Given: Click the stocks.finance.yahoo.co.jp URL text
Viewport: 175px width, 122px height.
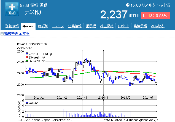Looking at the screenshot, I should [131, 120].
